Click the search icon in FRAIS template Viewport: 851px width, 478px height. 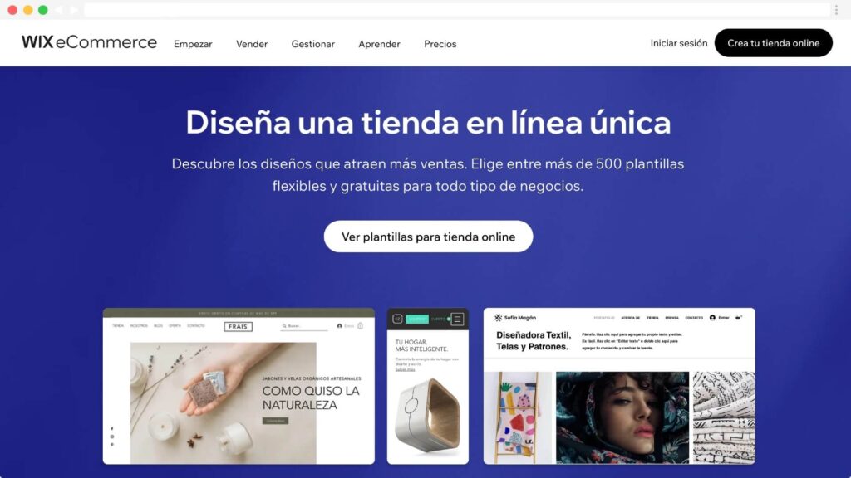coord(284,326)
